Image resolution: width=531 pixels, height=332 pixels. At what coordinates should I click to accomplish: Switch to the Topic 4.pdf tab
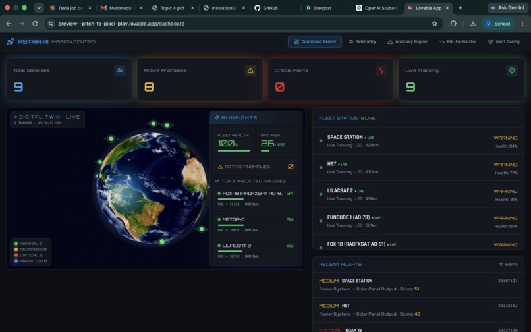coord(172,8)
